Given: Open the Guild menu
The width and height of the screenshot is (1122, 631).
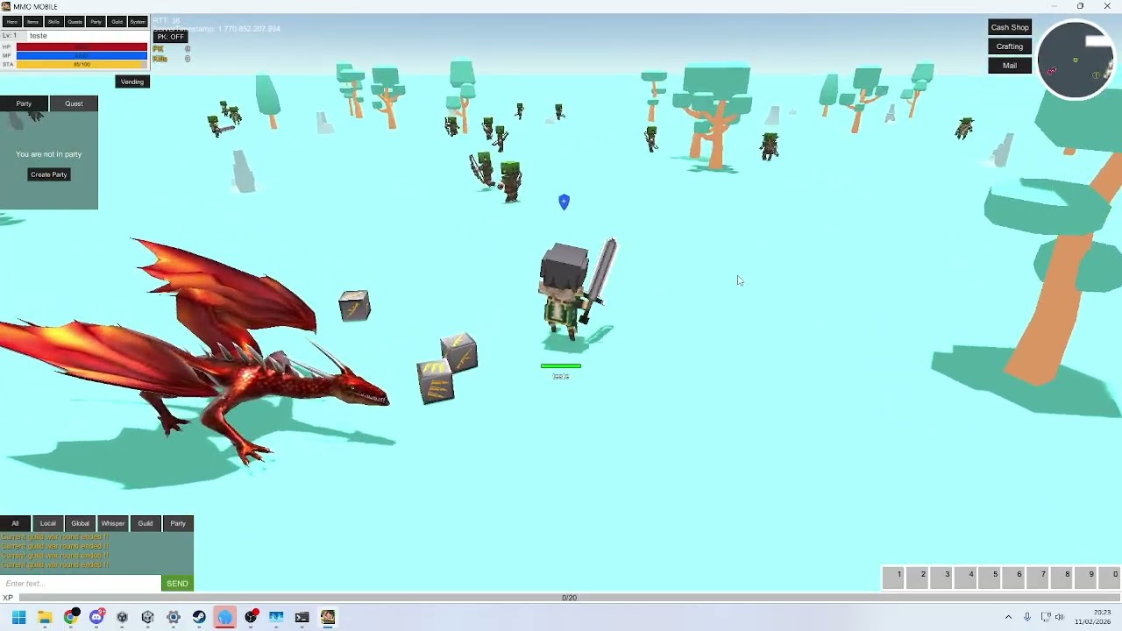Looking at the screenshot, I should [x=117, y=21].
